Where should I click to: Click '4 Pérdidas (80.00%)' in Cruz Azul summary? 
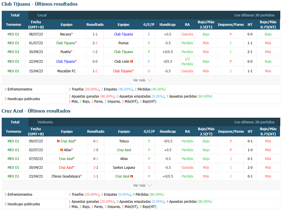tap(148, 195)
